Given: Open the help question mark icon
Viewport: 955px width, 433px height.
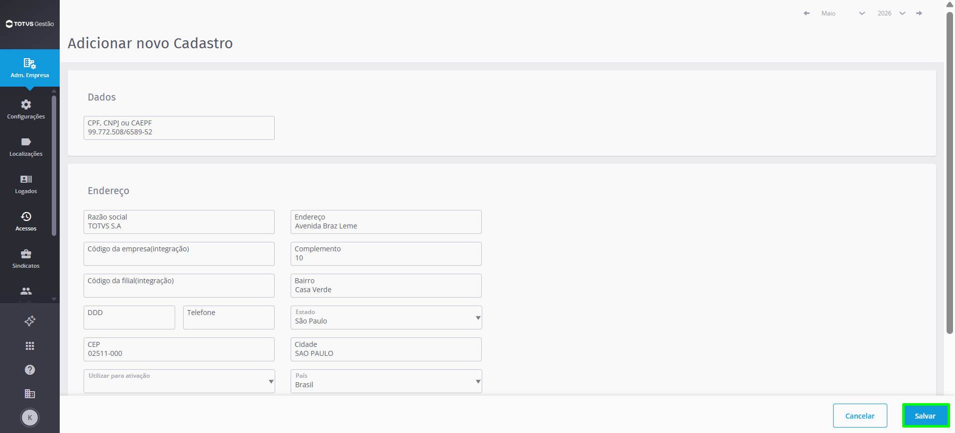Looking at the screenshot, I should 30,370.
